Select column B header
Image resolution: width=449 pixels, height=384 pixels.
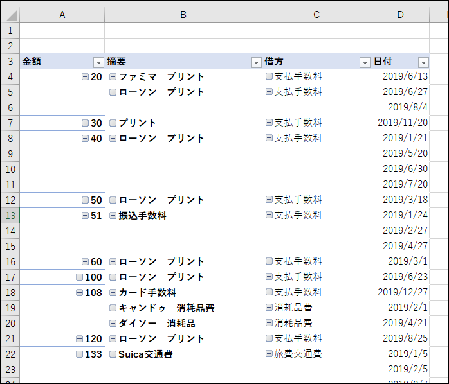[183, 15]
